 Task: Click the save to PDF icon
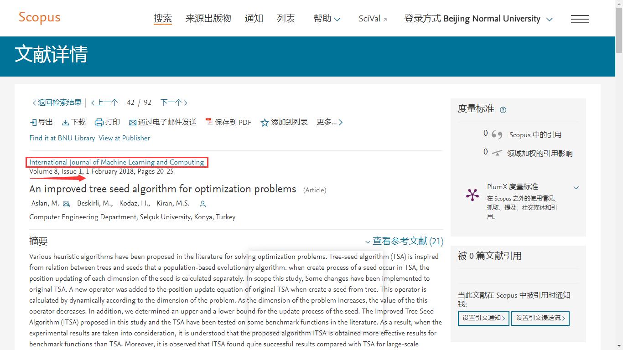tap(209, 122)
